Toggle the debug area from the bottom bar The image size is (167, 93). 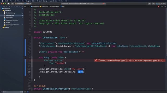point(25,92)
